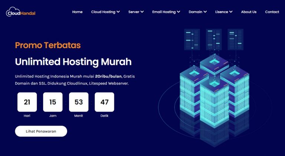Click the CloudHandal logo
The width and height of the screenshot is (285, 156).
(20, 12)
